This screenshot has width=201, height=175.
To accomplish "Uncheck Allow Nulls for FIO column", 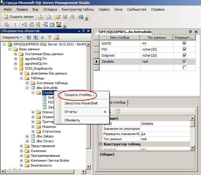I will [x=185, y=49].
